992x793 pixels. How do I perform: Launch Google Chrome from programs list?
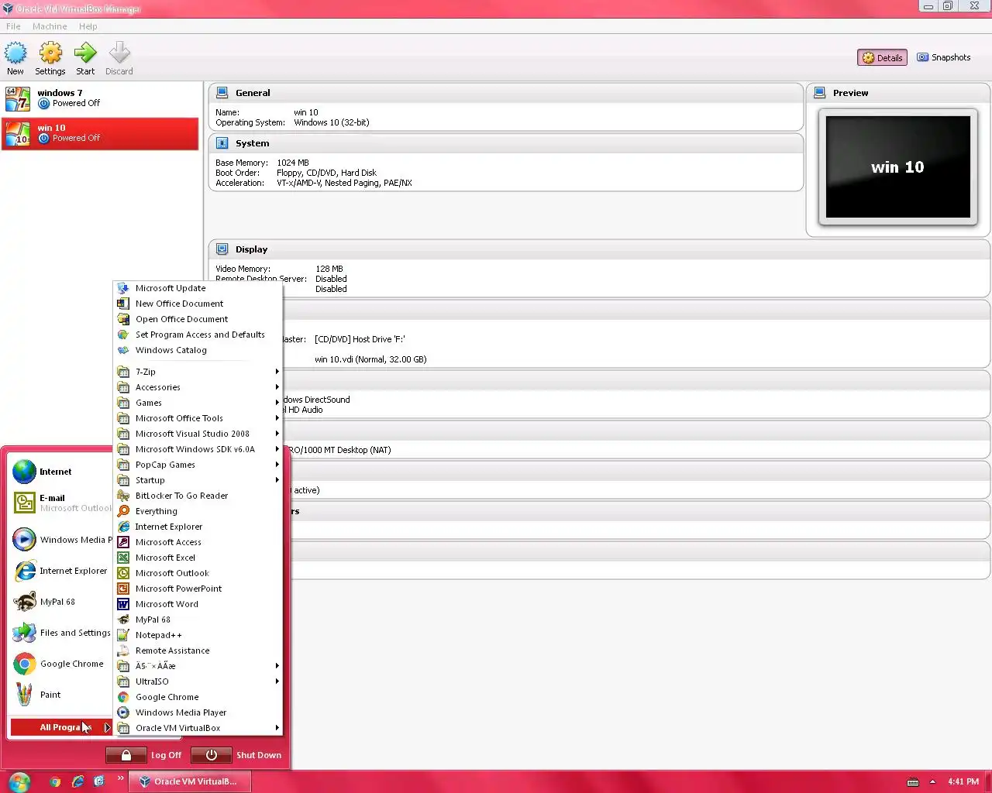198,697
